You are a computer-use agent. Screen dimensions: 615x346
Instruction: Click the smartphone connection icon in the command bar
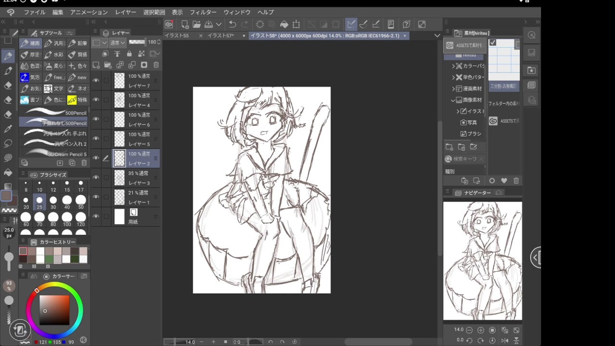coord(391,24)
